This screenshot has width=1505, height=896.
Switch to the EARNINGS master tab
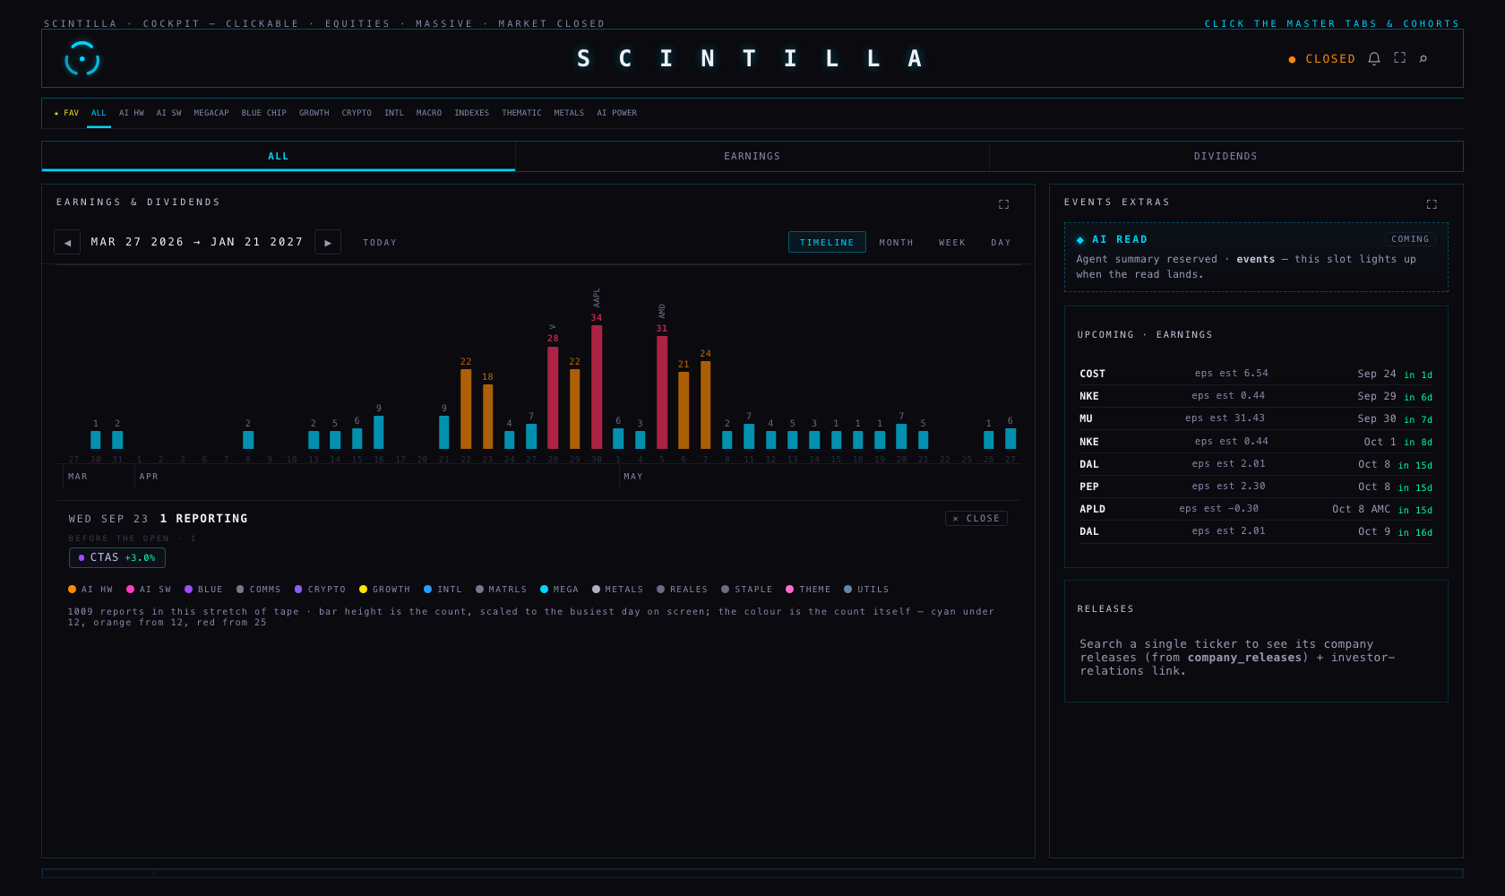[x=752, y=156]
